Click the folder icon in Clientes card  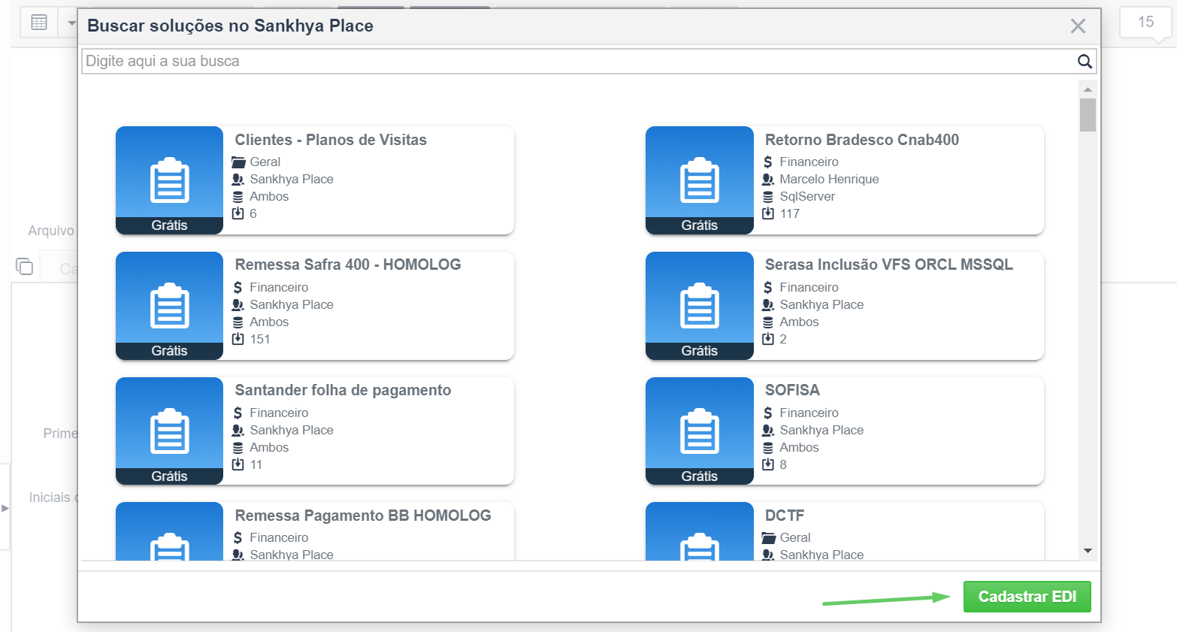(238, 162)
